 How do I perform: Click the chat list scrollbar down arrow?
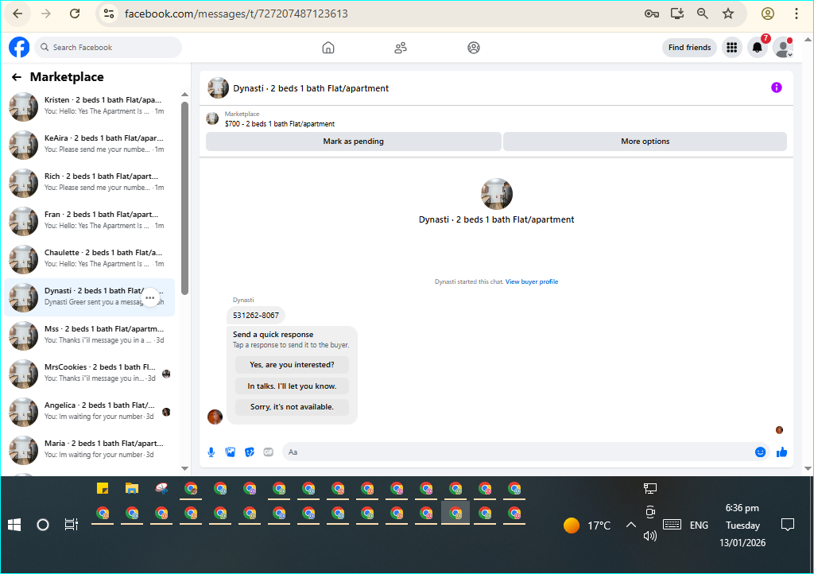(184, 468)
